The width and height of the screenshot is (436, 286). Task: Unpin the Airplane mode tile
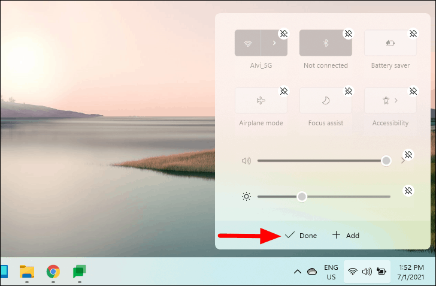[x=284, y=91]
